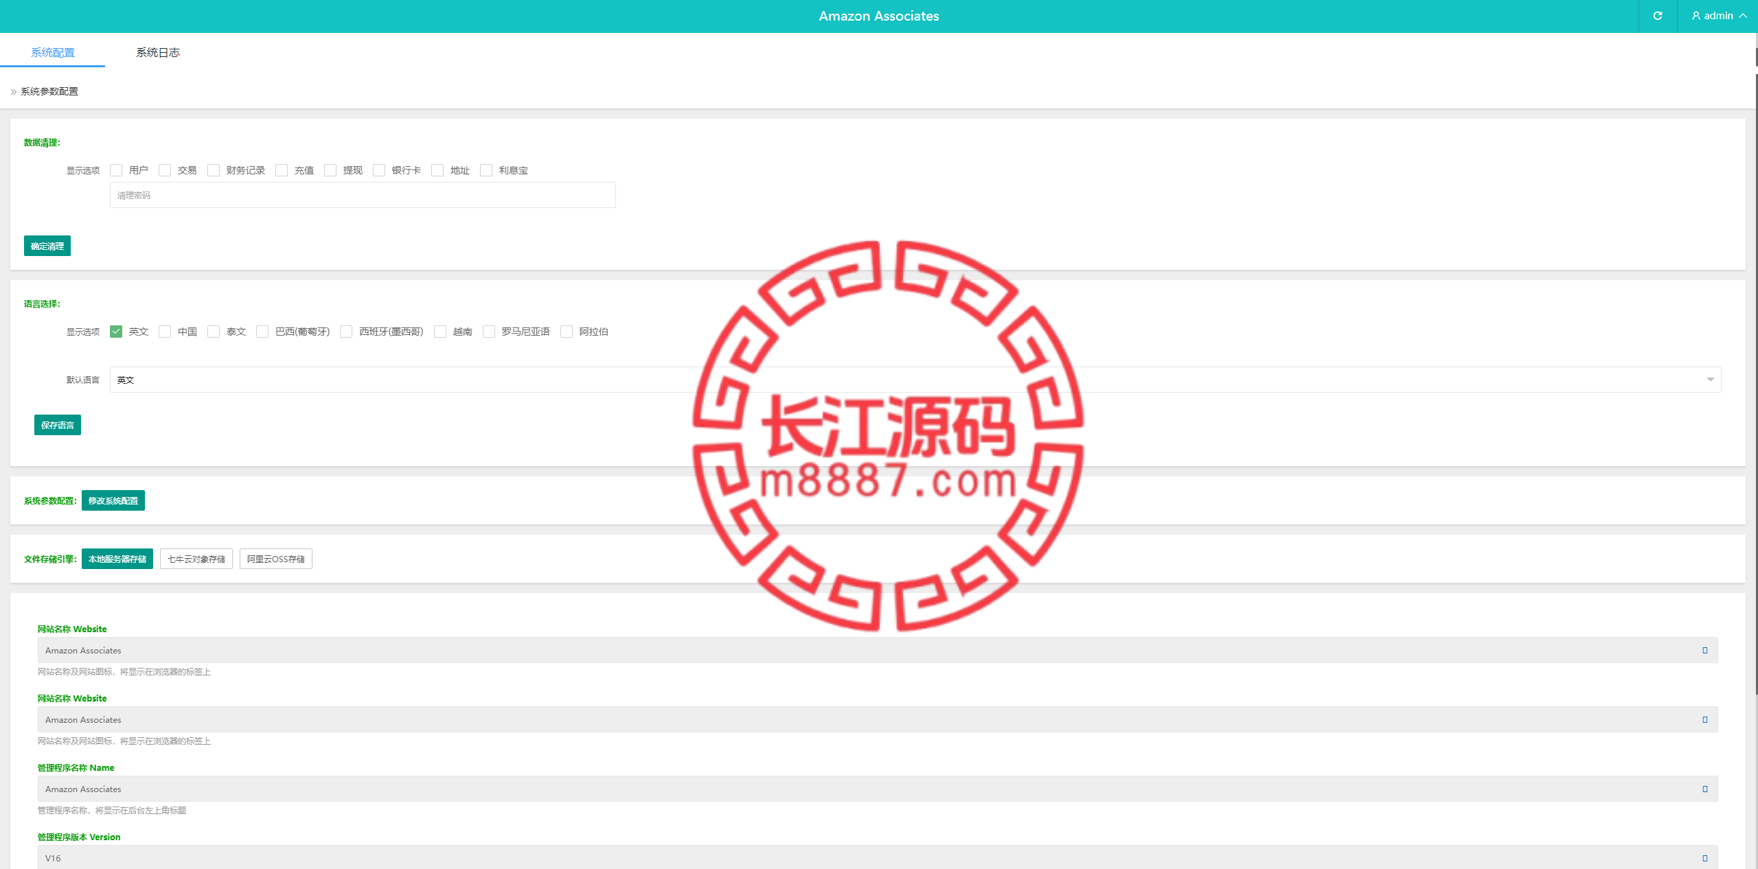
Task: Click the 文件存储引擎 label
Action: tap(50, 559)
